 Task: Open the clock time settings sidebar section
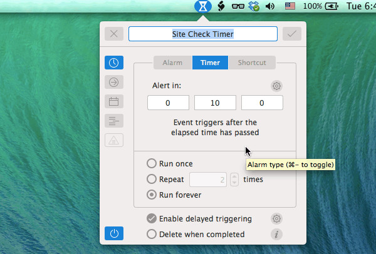[114, 63]
